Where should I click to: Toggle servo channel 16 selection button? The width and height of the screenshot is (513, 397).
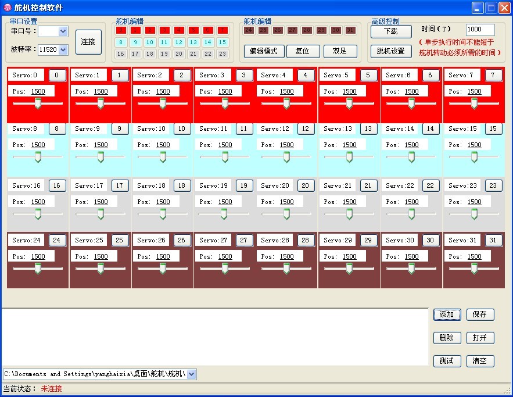(x=120, y=53)
